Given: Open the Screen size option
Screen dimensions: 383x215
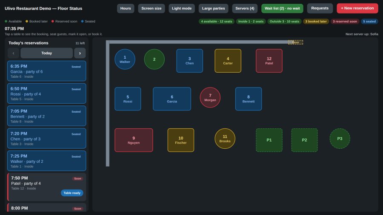Looking at the screenshot, I should (x=151, y=8).
